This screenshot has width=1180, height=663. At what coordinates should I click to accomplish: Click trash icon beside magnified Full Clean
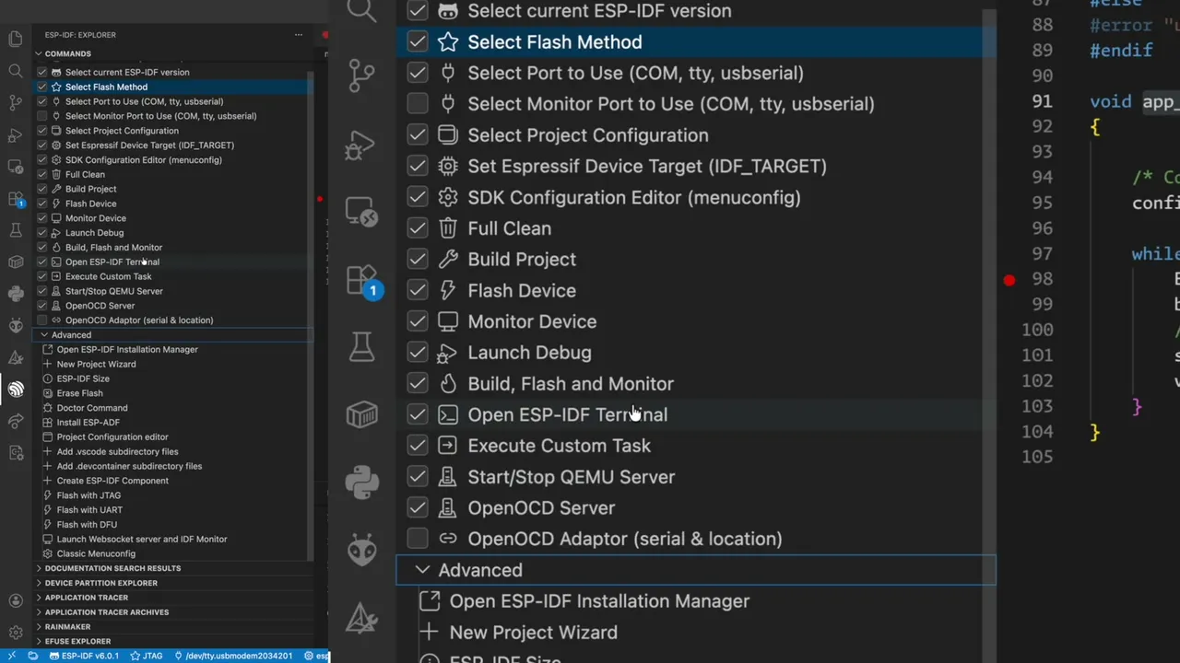point(448,228)
